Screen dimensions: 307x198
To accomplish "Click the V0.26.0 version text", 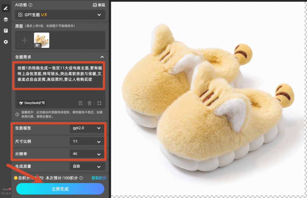I will [6, 193].
